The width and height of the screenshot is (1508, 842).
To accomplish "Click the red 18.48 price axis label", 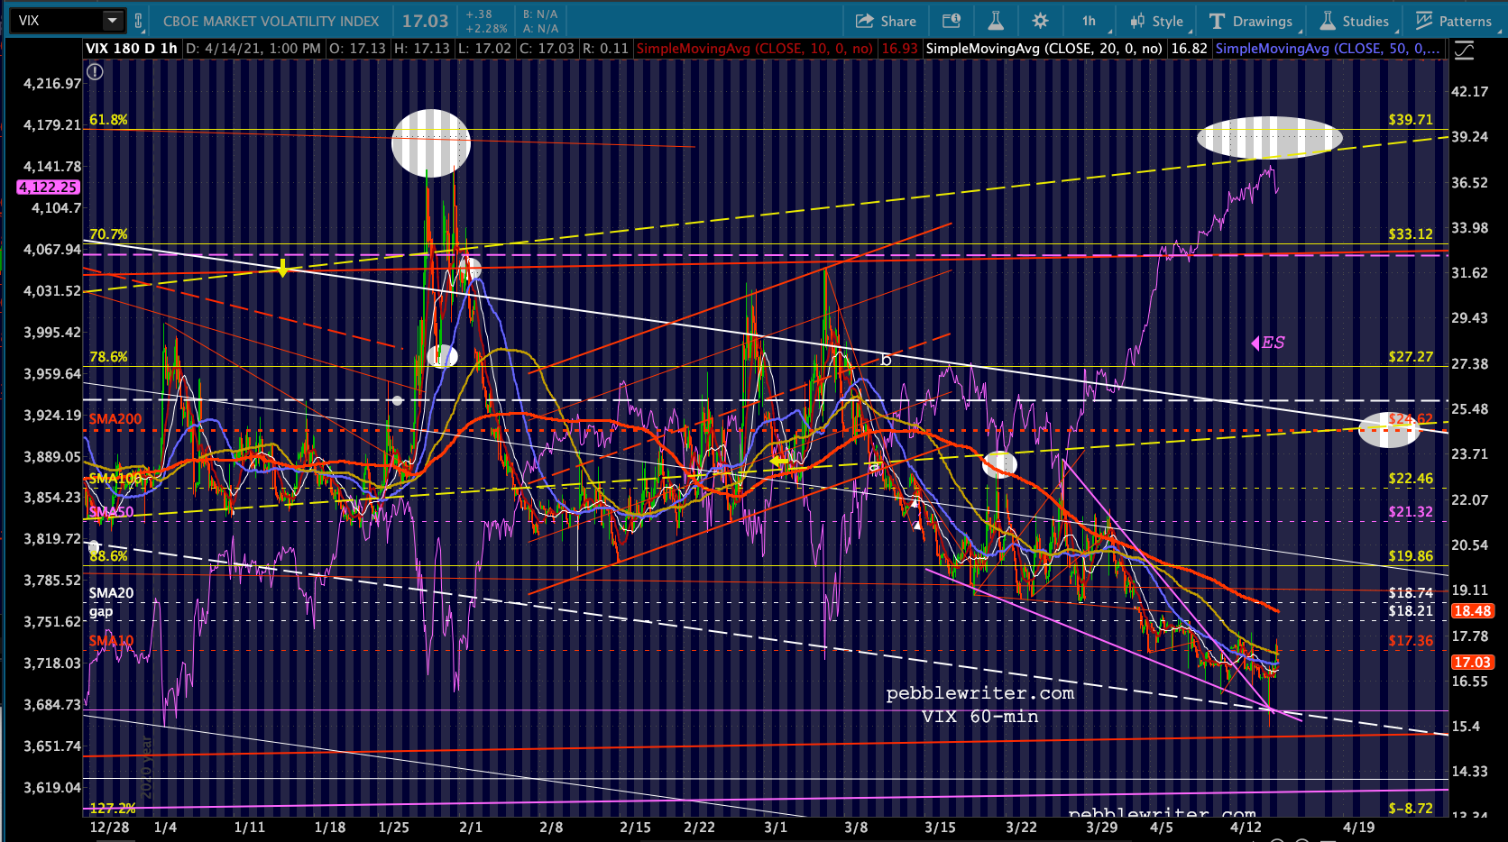I will coord(1472,611).
